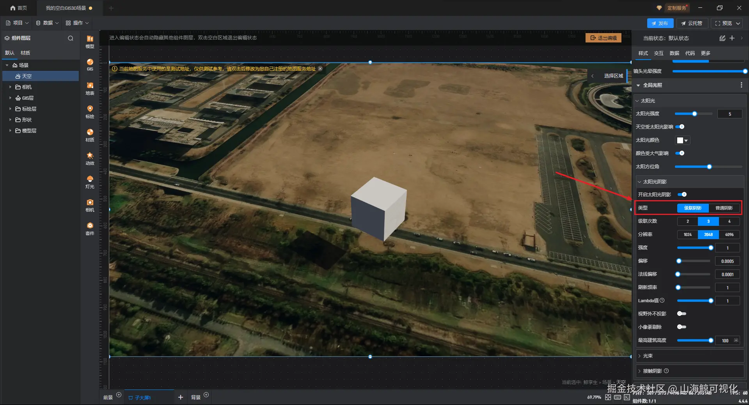This screenshot has height=405, width=749.
Task: Click the 云托管 button
Action: [x=692, y=23]
